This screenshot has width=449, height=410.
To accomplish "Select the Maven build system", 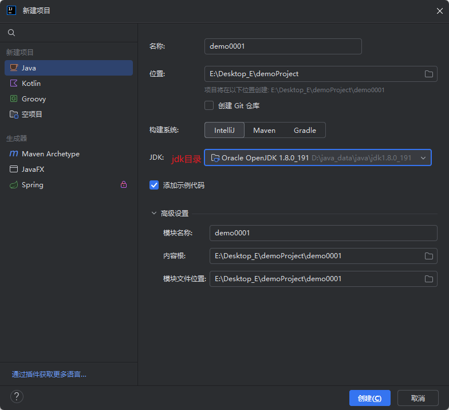I will coord(265,131).
